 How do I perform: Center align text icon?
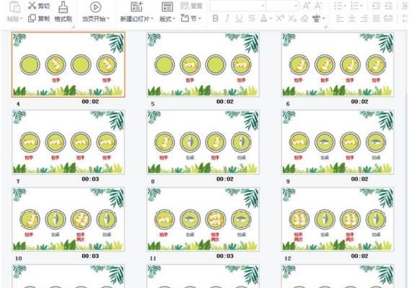click(352, 18)
